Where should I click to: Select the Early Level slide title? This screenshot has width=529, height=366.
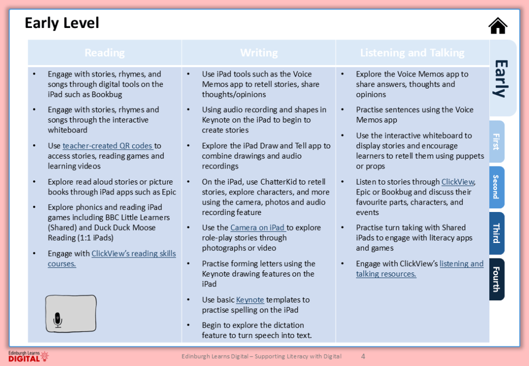tap(62, 23)
